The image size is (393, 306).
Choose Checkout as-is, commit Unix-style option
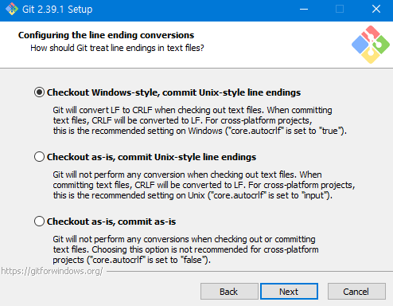click(x=39, y=157)
